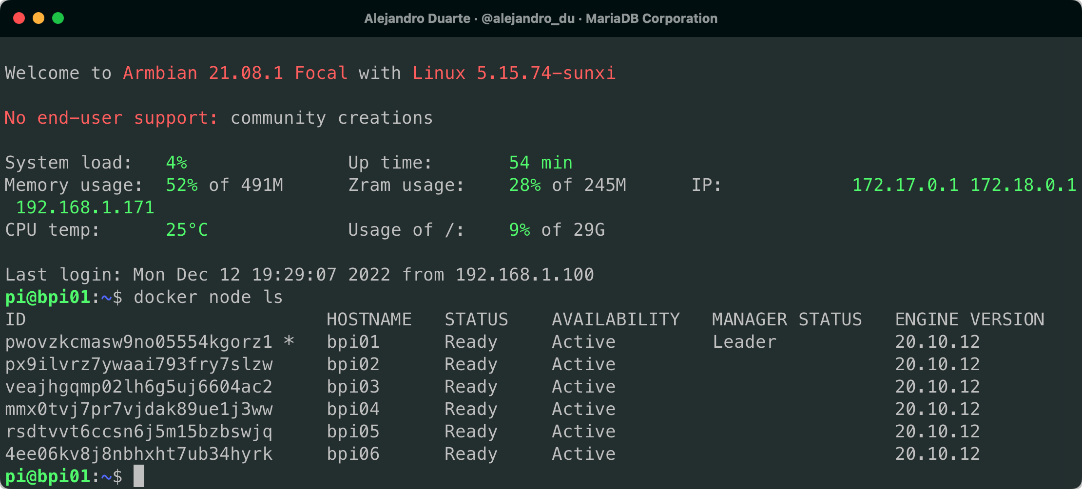Viewport: 1082px width, 489px height.
Task: Click the typed 'docker node ls' command
Action: pos(208,297)
